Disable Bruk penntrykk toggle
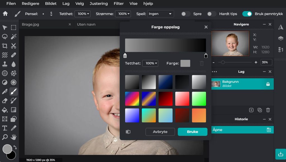 [x=247, y=14]
